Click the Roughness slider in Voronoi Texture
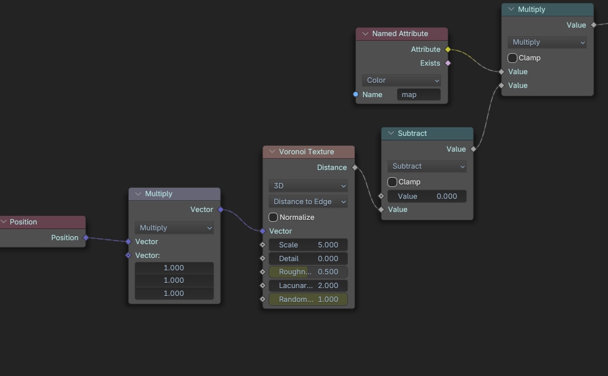This screenshot has height=376, width=608. 308,272
